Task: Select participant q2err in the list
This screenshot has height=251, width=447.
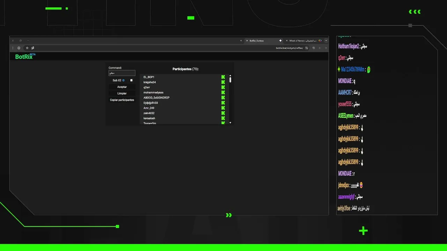Action: tap(147, 87)
